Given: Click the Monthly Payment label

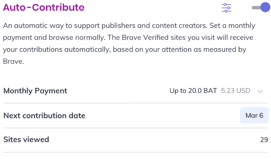Looking at the screenshot, I should (35, 91).
